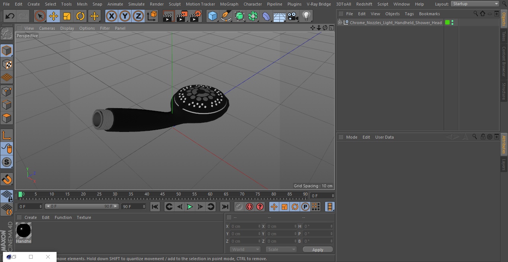Screen dimensions: 508x262
Task: Open the Simulate menu
Action: click(136, 4)
